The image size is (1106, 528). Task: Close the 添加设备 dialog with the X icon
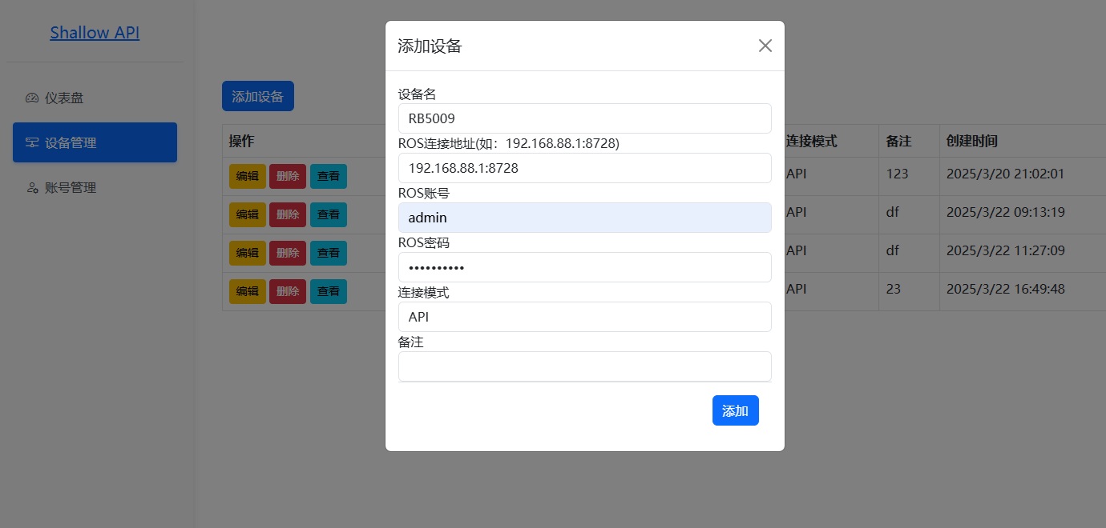pyautogui.click(x=765, y=46)
